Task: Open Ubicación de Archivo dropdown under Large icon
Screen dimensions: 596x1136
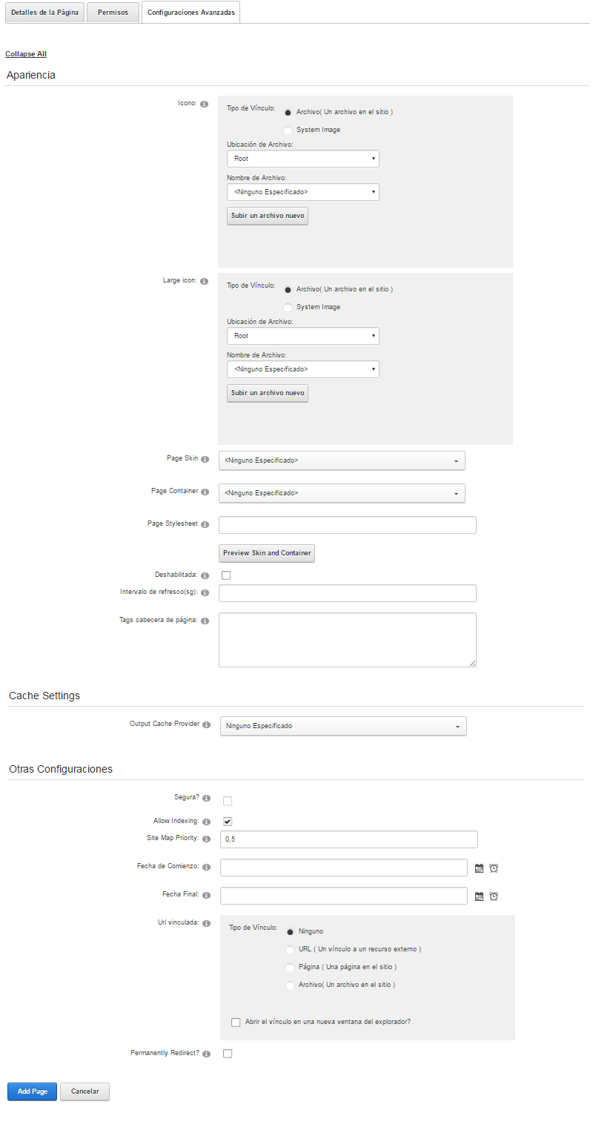Action: pyautogui.click(x=303, y=336)
